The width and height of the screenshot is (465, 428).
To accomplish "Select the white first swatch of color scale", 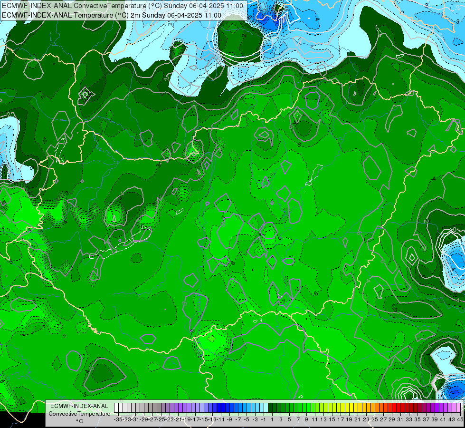I will [x=116, y=408].
